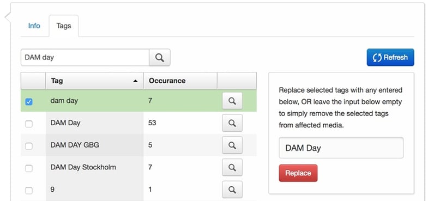This screenshot has width=434, height=201.
Task: Click the magnifier icon for the DAM DAY GBG row
Action: pyautogui.click(x=232, y=145)
